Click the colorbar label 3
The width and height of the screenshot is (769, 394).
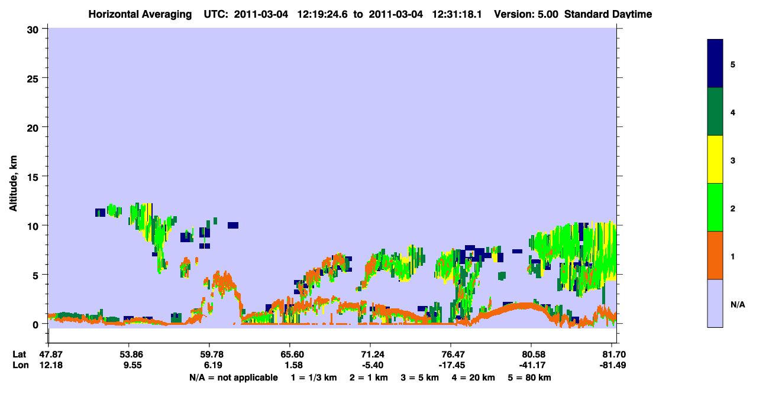(x=733, y=159)
